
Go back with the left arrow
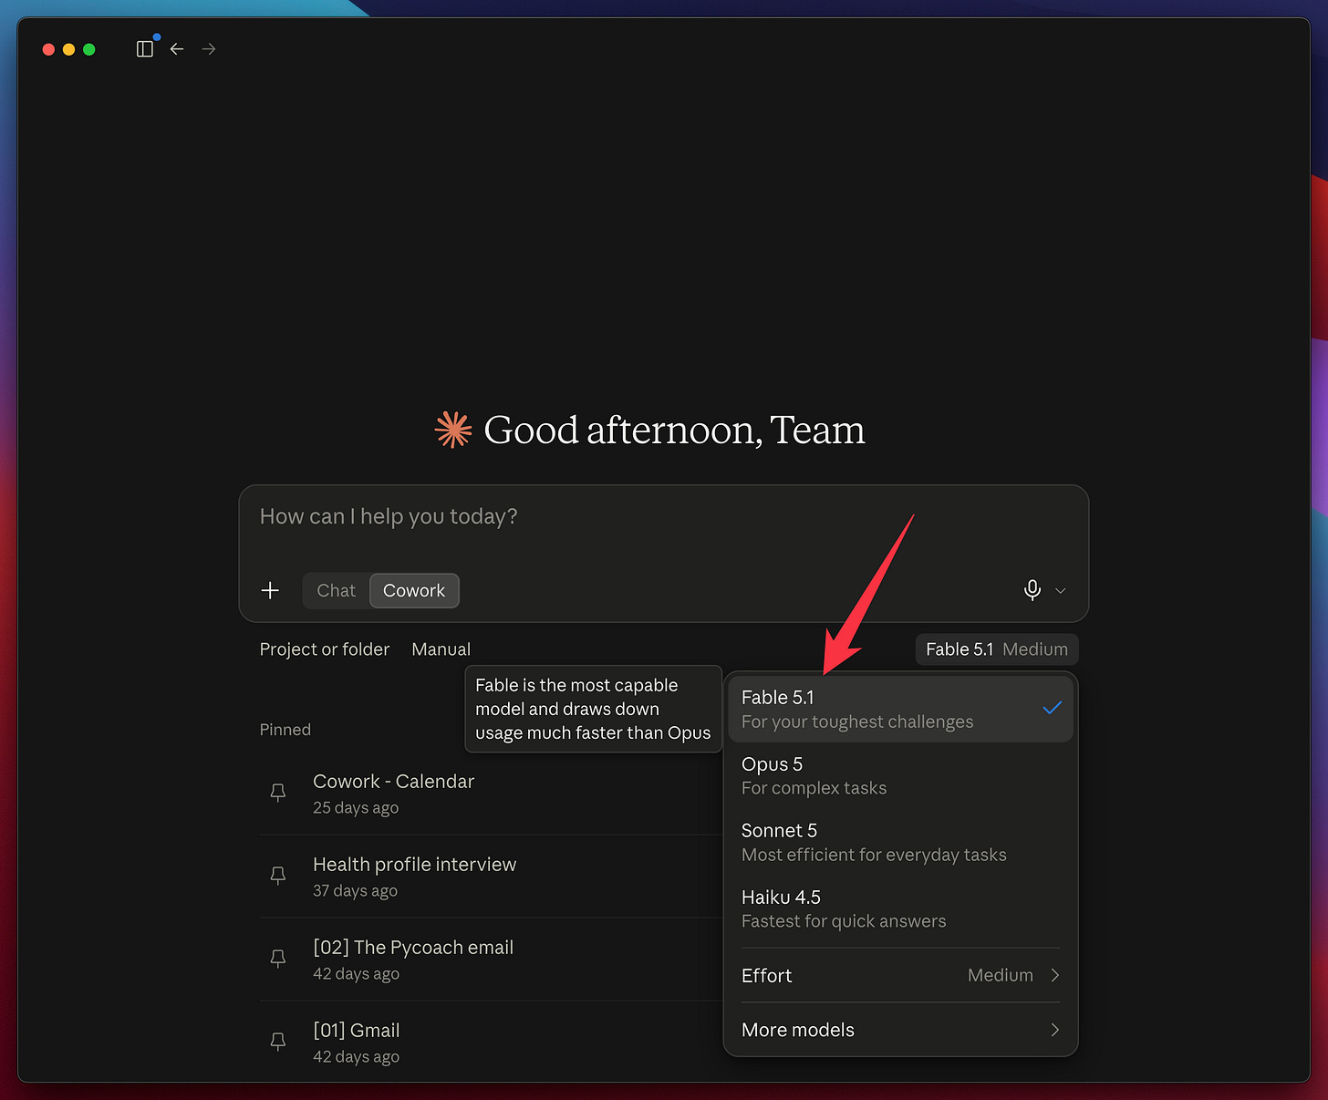[x=177, y=49]
